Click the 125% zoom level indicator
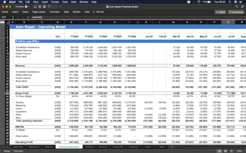 click(x=239, y=151)
